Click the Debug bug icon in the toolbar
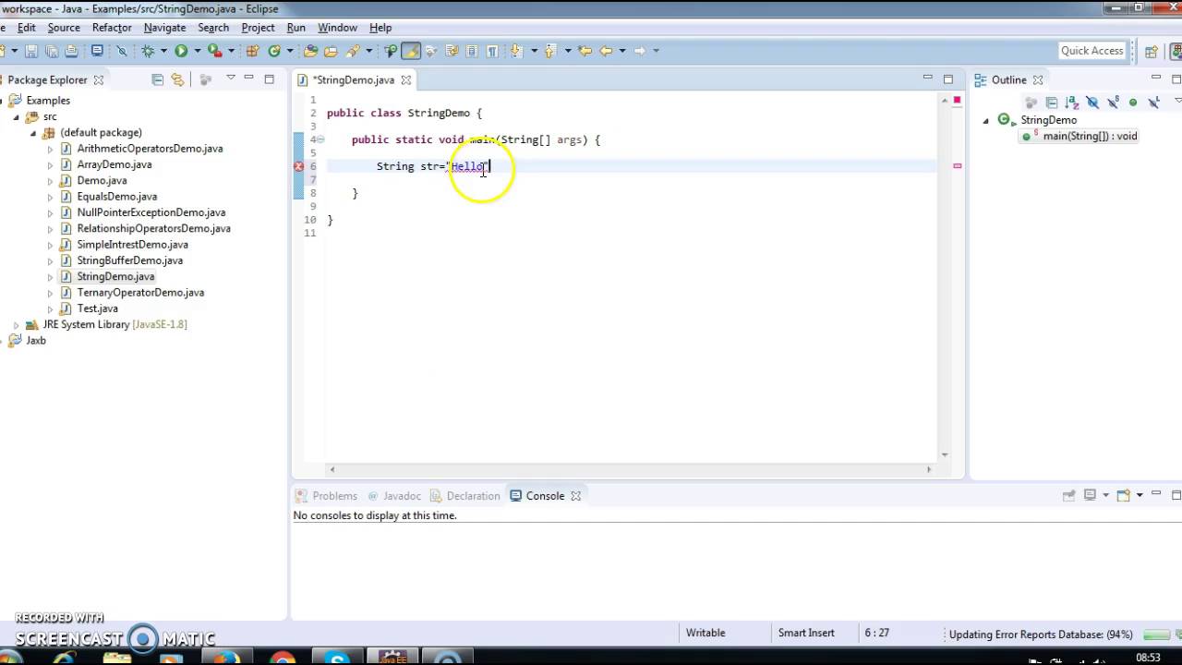 (x=148, y=51)
